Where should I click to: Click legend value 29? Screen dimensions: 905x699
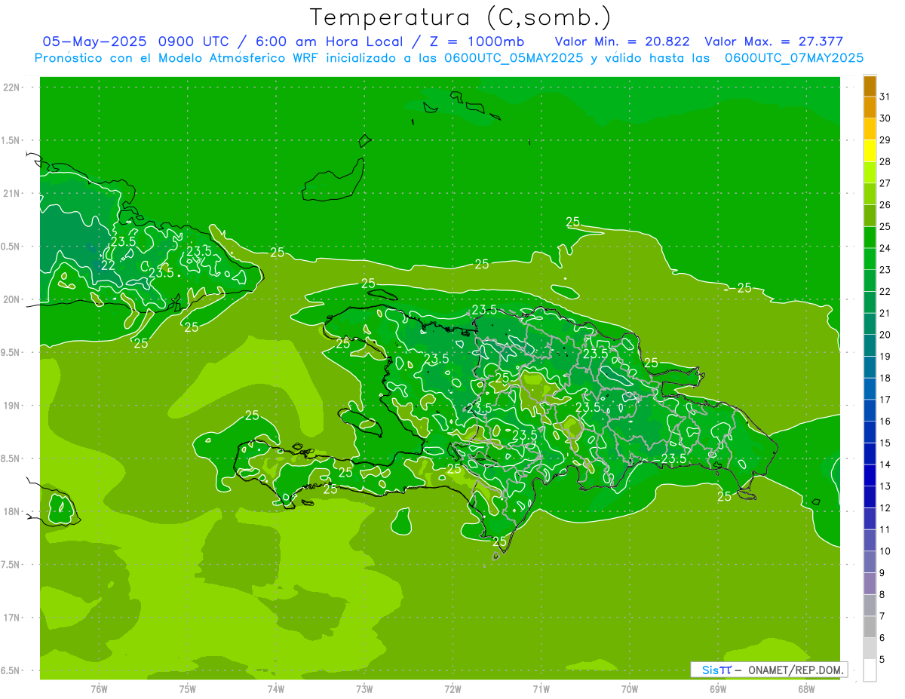[885, 139]
